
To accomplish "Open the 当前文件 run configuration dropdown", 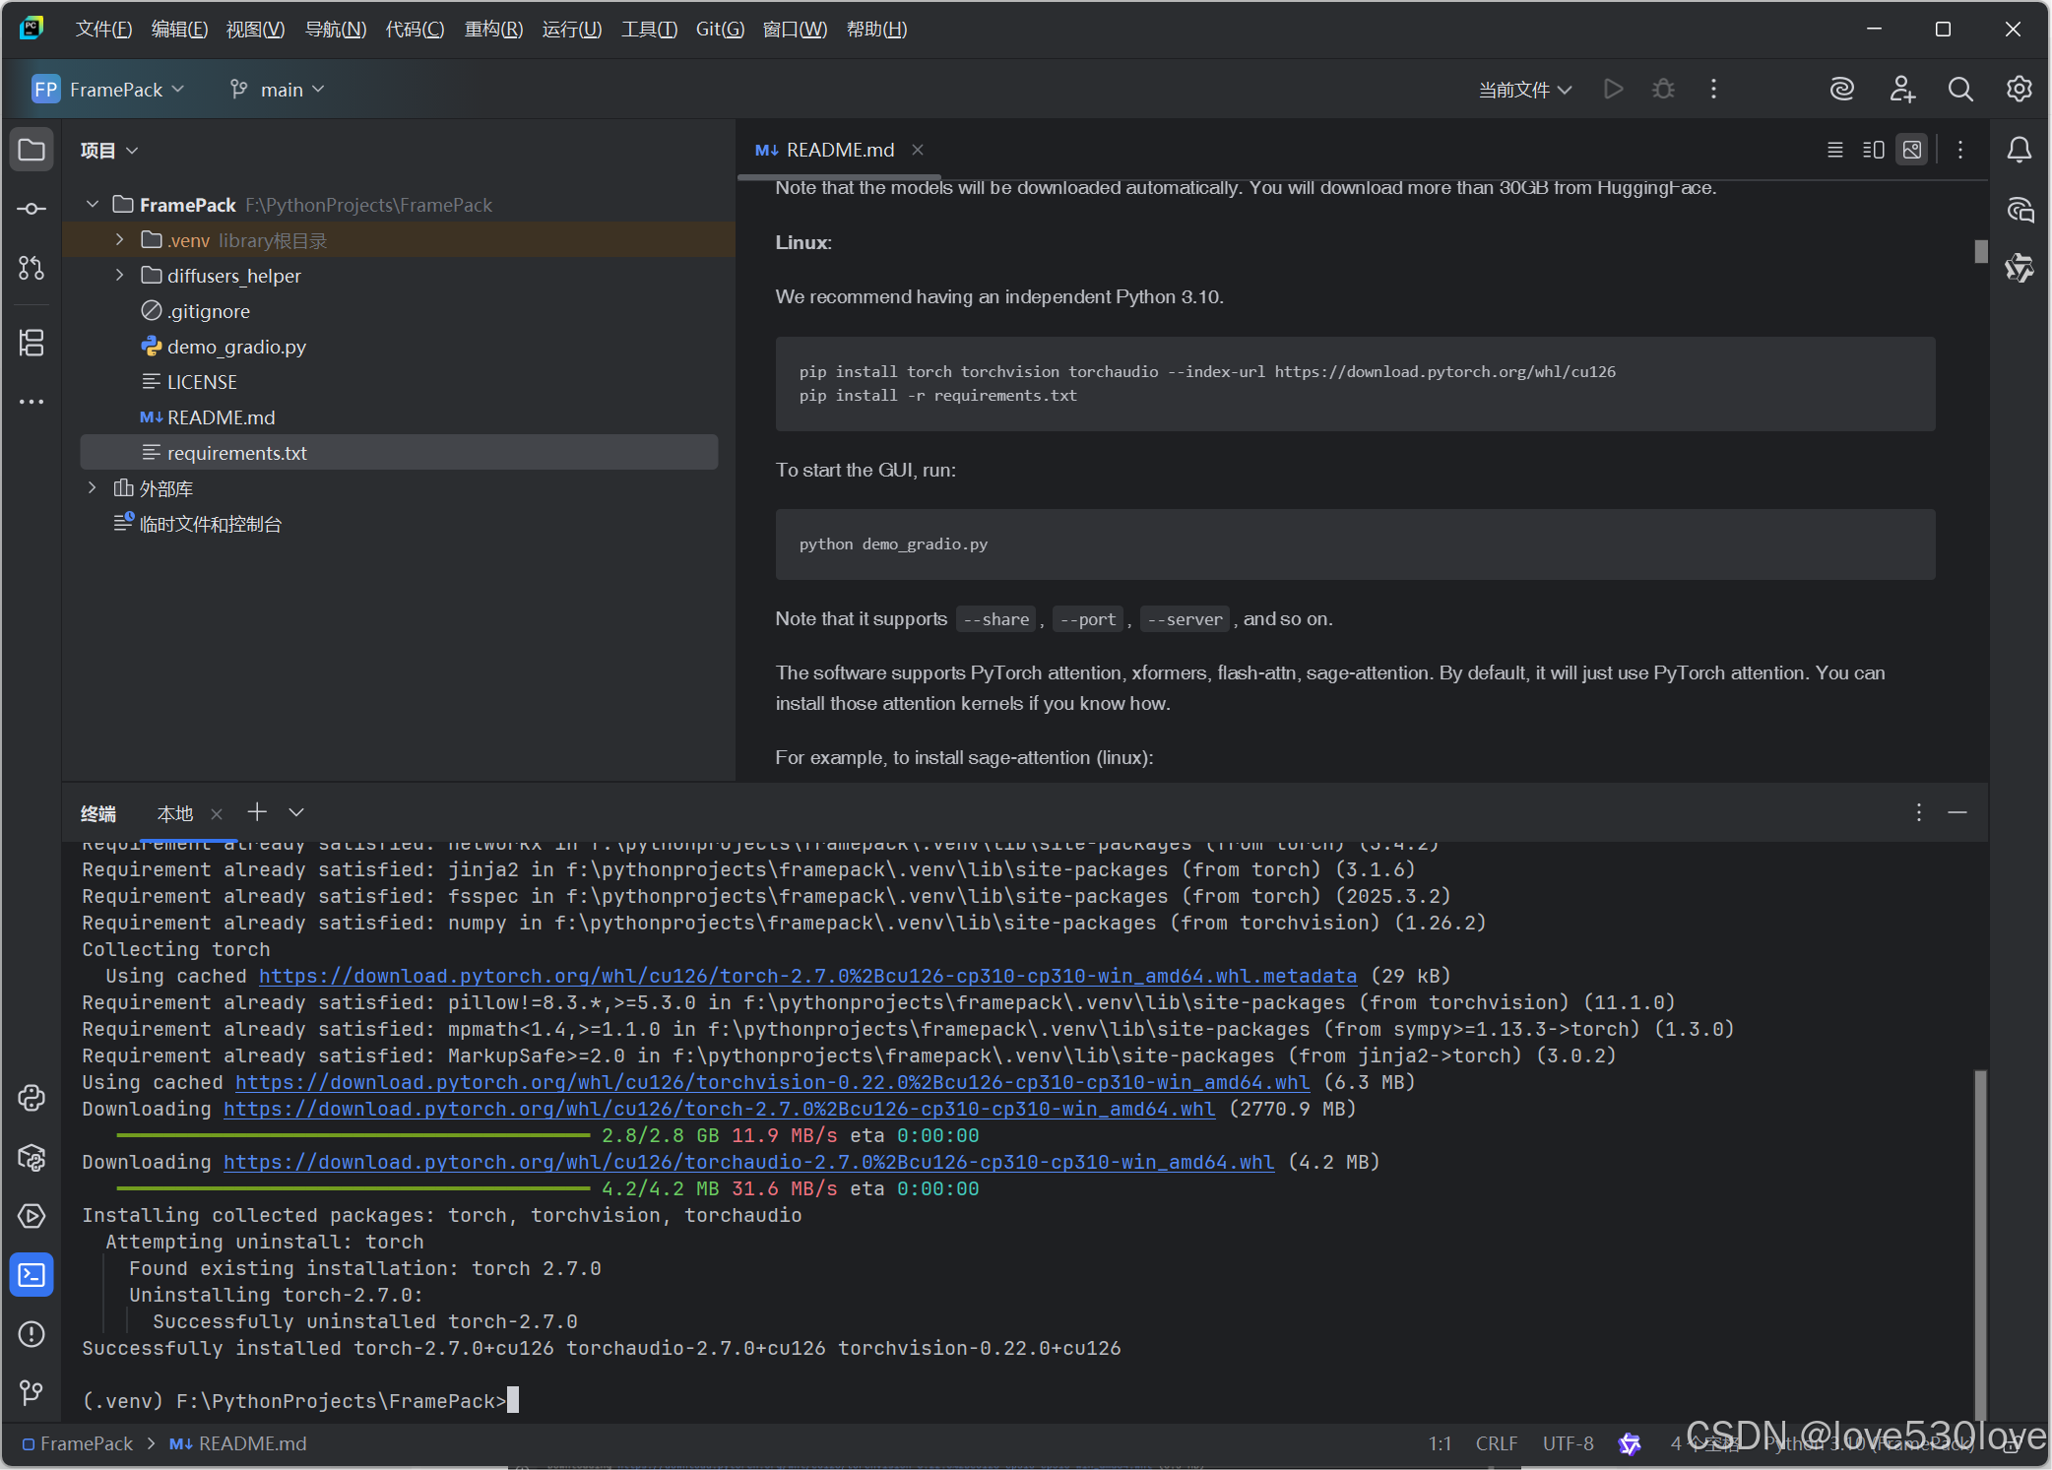I will point(1524,90).
